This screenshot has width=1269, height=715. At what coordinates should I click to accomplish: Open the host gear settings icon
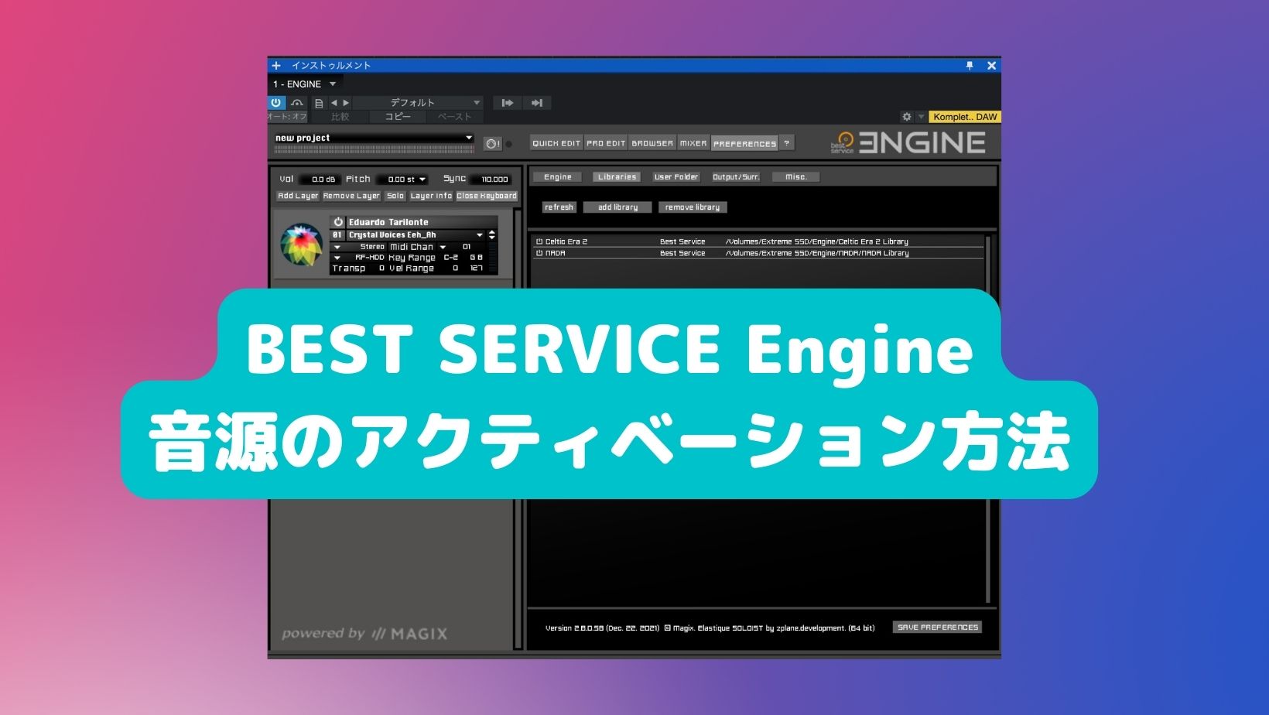pyautogui.click(x=906, y=117)
